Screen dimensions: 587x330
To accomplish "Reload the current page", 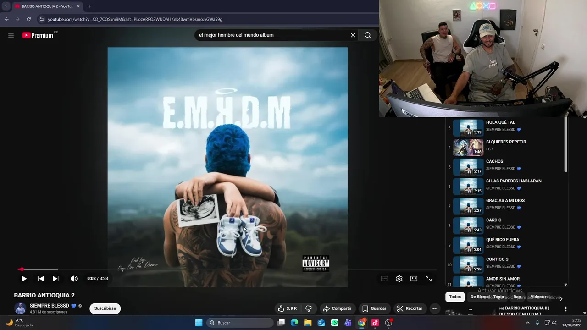I will (x=28, y=19).
